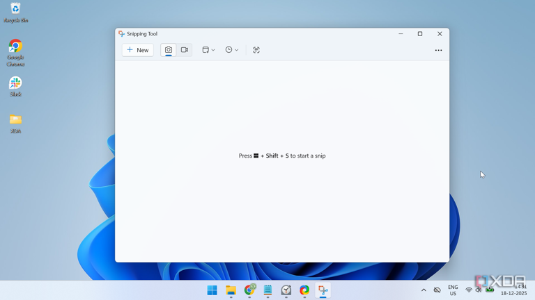Select Google Chrome desktop shortcut
This screenshot has width=535, height=300.
[x=15, y=53]
